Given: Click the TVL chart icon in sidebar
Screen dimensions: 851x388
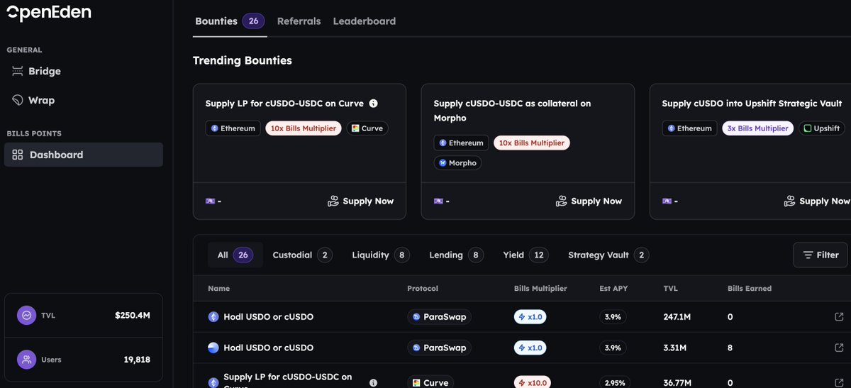Looking at the screenshot, I should tap(26, 316).
